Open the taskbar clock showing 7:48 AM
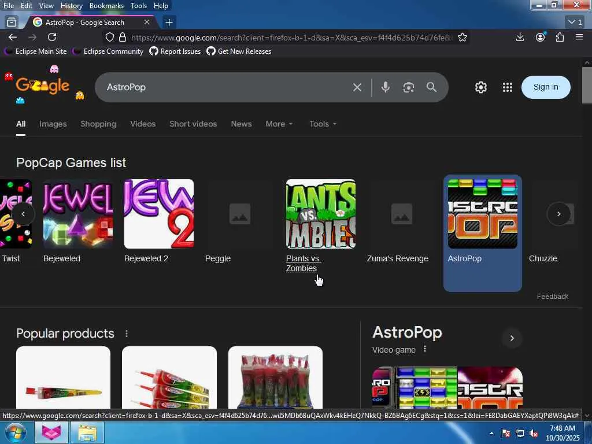The width and height of the screenshot is (592, 444). (563, 433)
